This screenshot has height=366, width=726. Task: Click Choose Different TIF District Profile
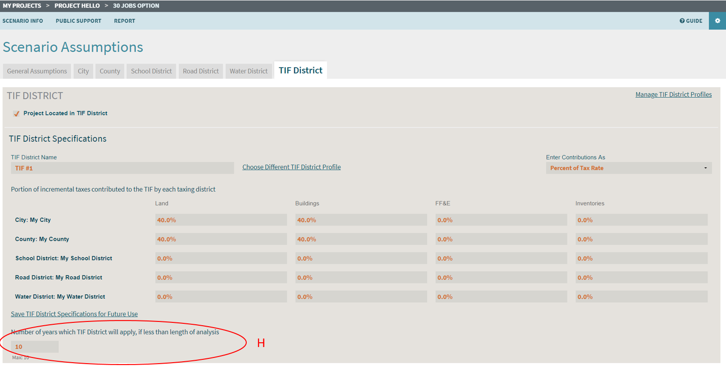click(291, 167)
